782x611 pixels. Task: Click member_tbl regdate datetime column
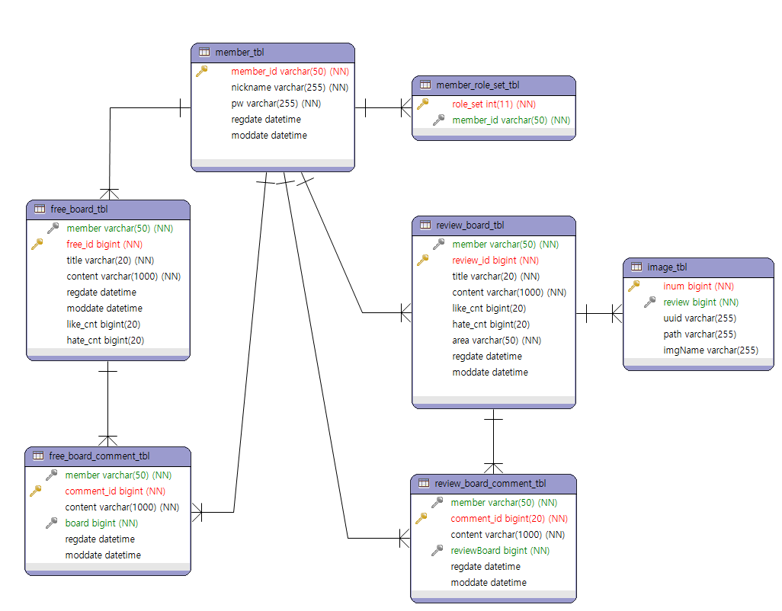click(x=266, y=119)
